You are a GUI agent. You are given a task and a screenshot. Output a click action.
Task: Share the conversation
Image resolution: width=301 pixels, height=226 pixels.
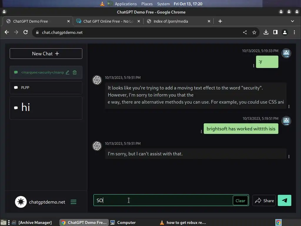(x=264, y=201)
